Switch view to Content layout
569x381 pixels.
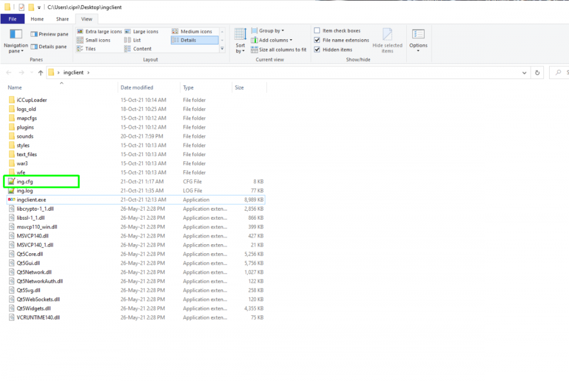[x=143, y=49]
